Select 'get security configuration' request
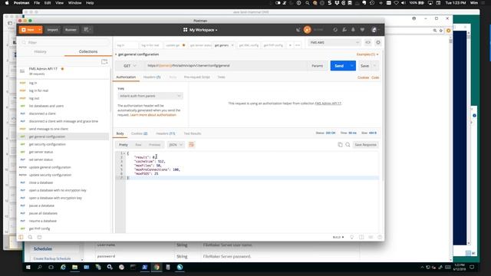The height and width of the screenshot is (276, 491). click(48, 144)
